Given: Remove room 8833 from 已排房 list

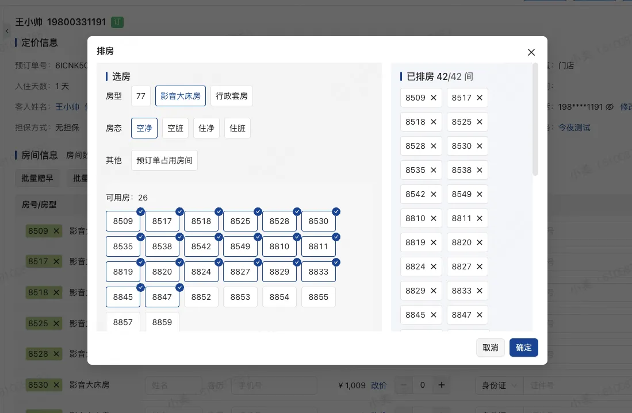Looking at the screenshot, I should [479, 291].
